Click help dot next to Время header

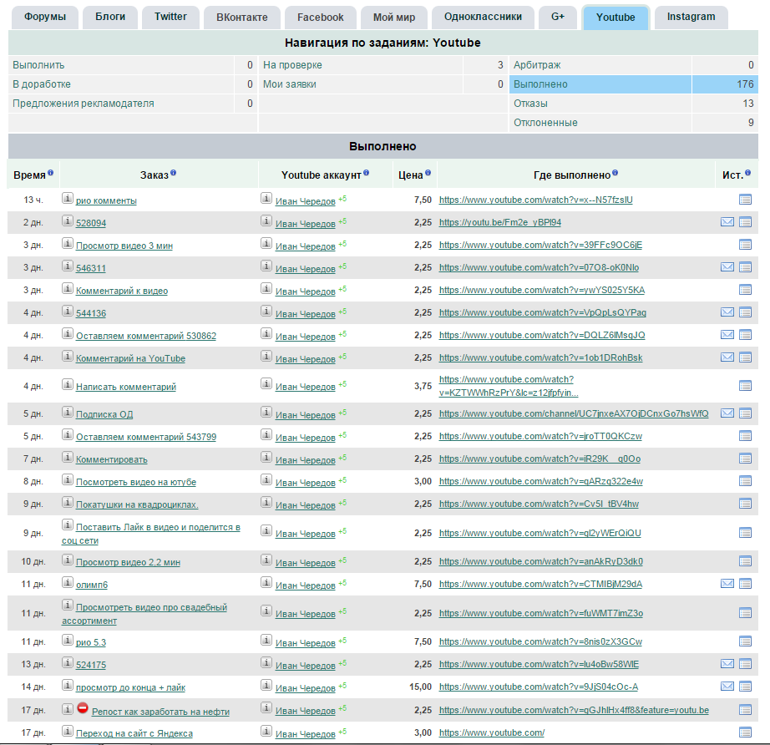pyautogui.click(x=51, y=173)
